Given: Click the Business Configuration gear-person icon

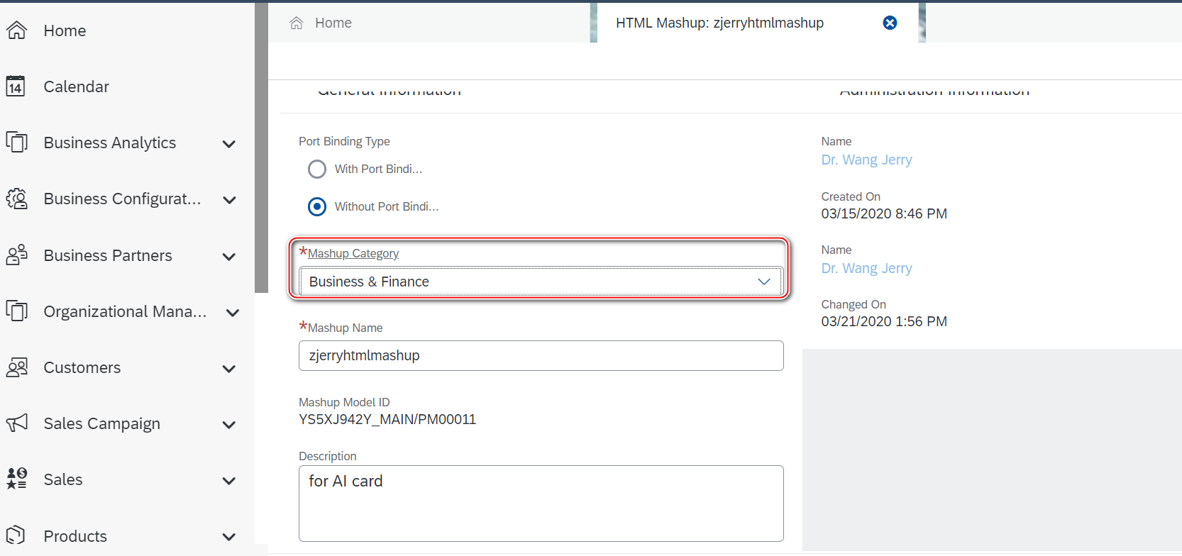Looking at the screenshot, I should pos(16,199).
